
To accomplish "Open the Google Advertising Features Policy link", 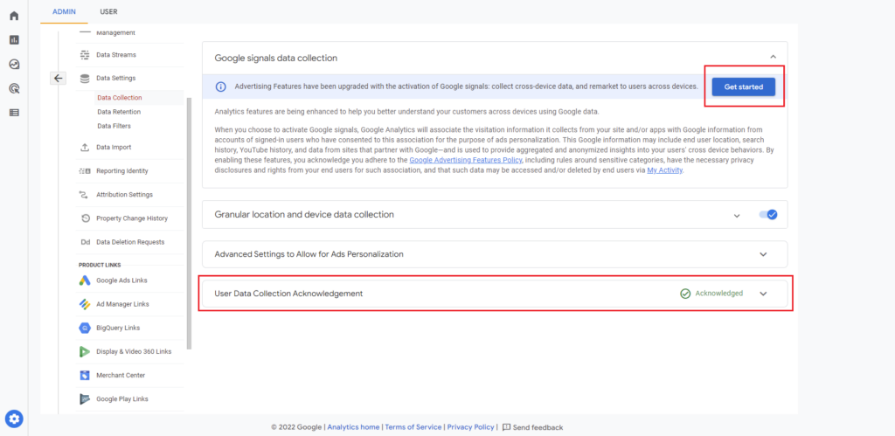I will tap(465, 161).
